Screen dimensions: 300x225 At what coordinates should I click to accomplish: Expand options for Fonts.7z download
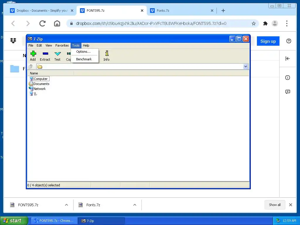click(x=135, y=205)
